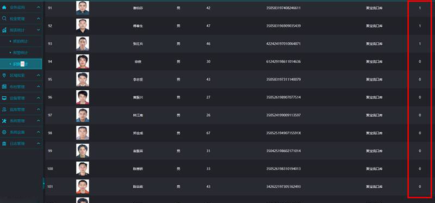
Task: Select the bar chart statistics icon
Action: point(4,30)
